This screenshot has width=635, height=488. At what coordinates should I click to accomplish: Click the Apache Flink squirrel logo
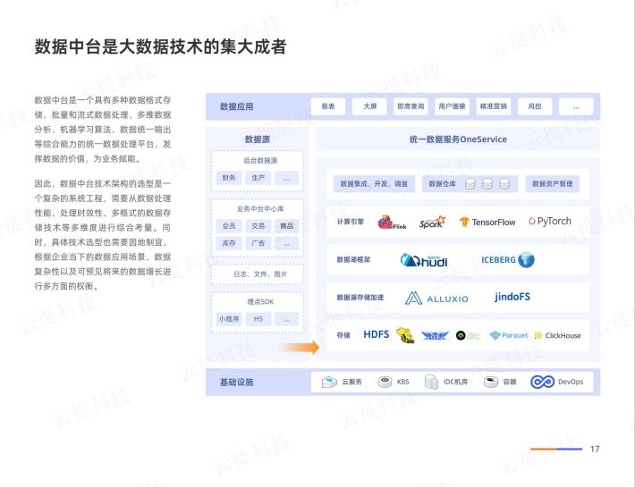(x=392, y=223)
